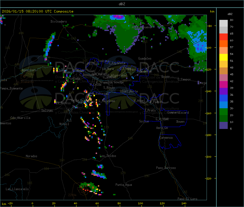
Task: Click the G_Campos label
Action: pyautogui.click(x=184, y=79)
